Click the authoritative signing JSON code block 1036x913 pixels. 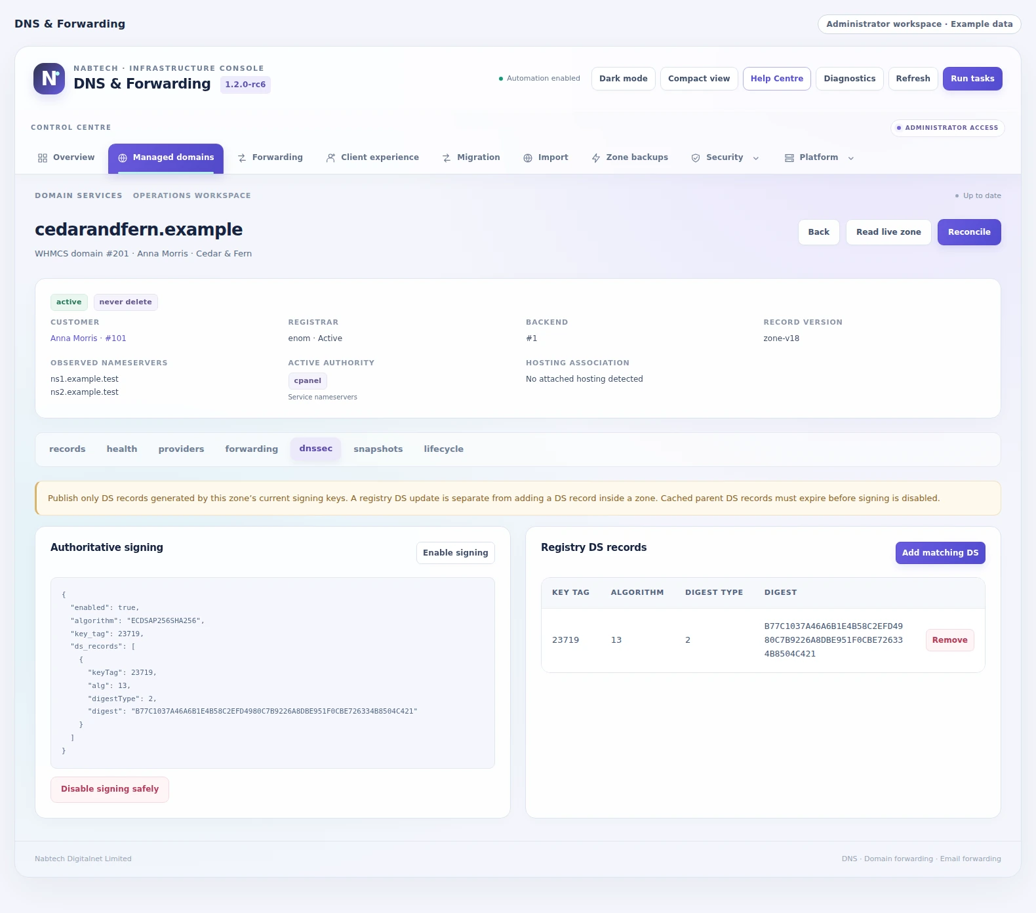(273, 673)
